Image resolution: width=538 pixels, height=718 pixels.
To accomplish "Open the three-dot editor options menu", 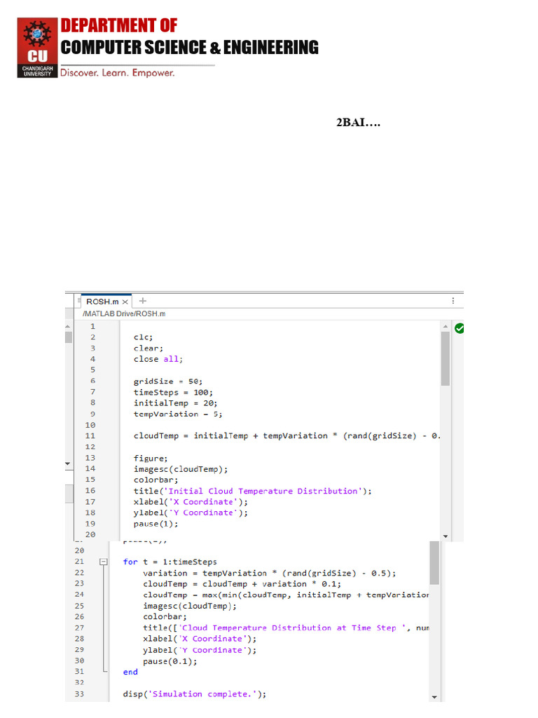I will tap(453, 301).
